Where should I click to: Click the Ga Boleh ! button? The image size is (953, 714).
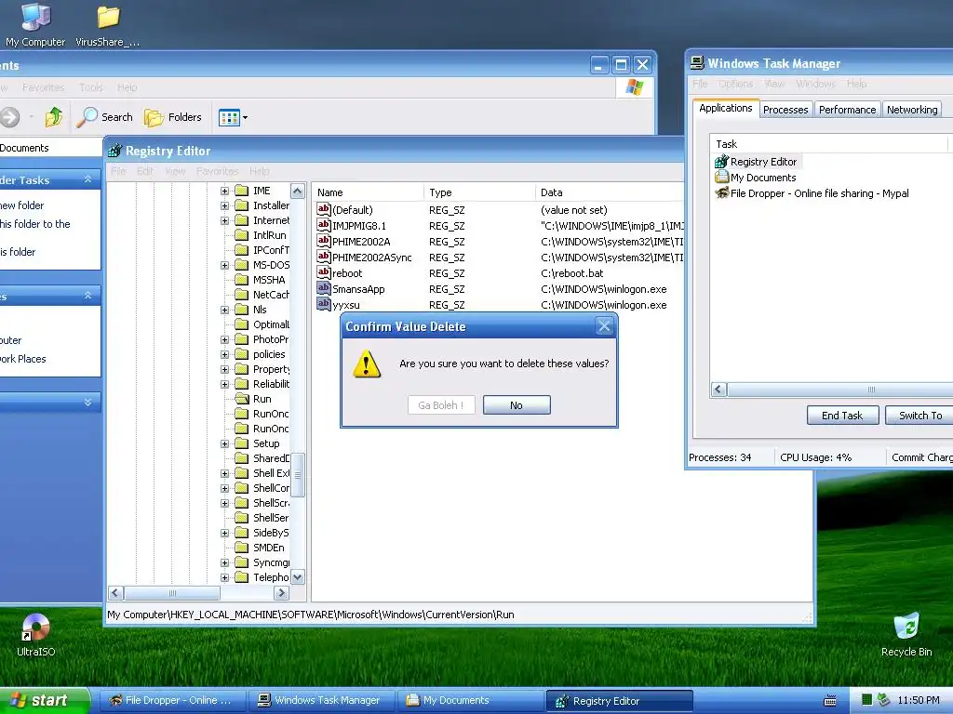coord(440,405)
